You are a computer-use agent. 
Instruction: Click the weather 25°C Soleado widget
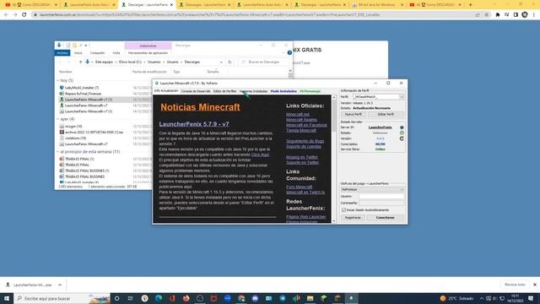[456, 298]
